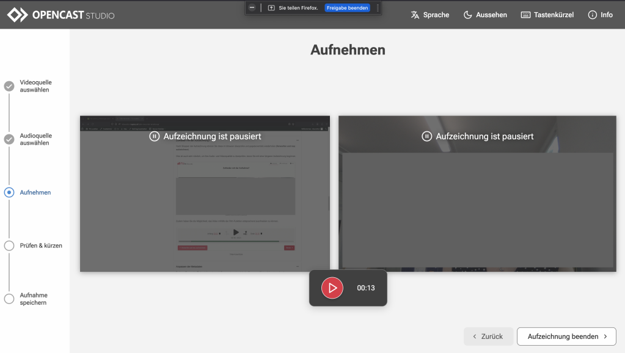Click the chevron on Aufzeichnung beenden
This screenshot has width=625, height=353.
tap(605, 337)
